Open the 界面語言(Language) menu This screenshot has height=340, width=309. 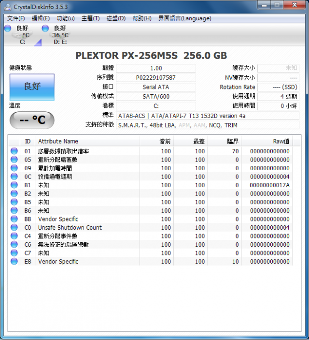(185, 18)
